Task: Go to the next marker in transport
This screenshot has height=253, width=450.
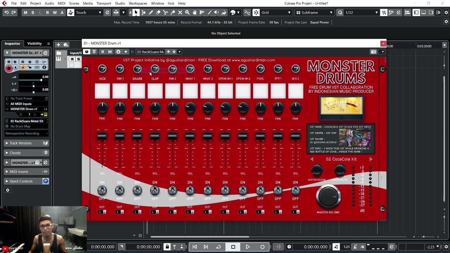Action: tap(206, 247)
